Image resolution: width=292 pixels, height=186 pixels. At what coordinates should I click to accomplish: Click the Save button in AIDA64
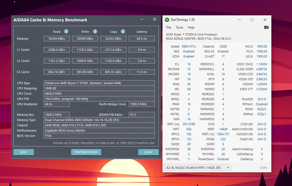[x=23, y=152]
